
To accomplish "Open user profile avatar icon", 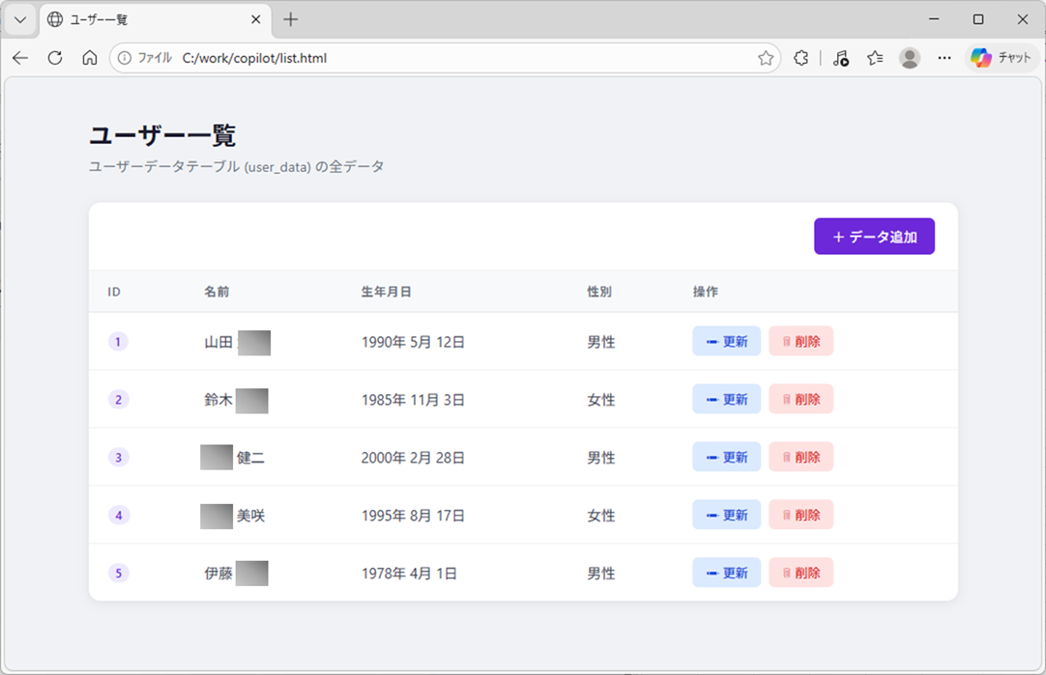I will pyautogui.click(x=910, y=58).
